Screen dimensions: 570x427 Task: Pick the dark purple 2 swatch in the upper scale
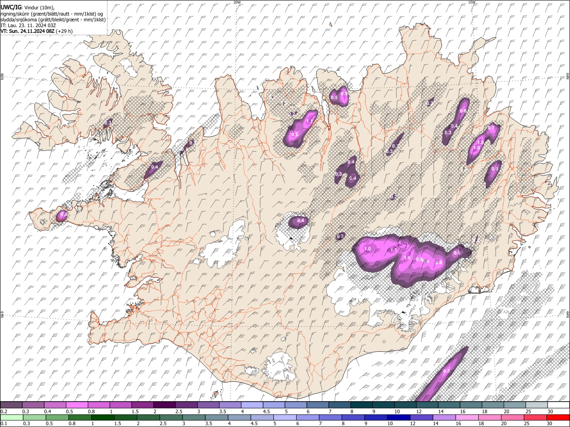tap(164, 405)
